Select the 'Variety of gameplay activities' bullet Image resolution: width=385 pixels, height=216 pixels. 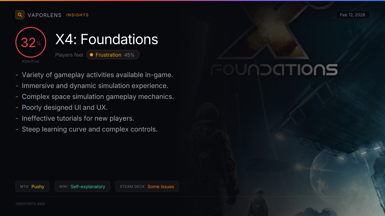(x=97, y=75)
